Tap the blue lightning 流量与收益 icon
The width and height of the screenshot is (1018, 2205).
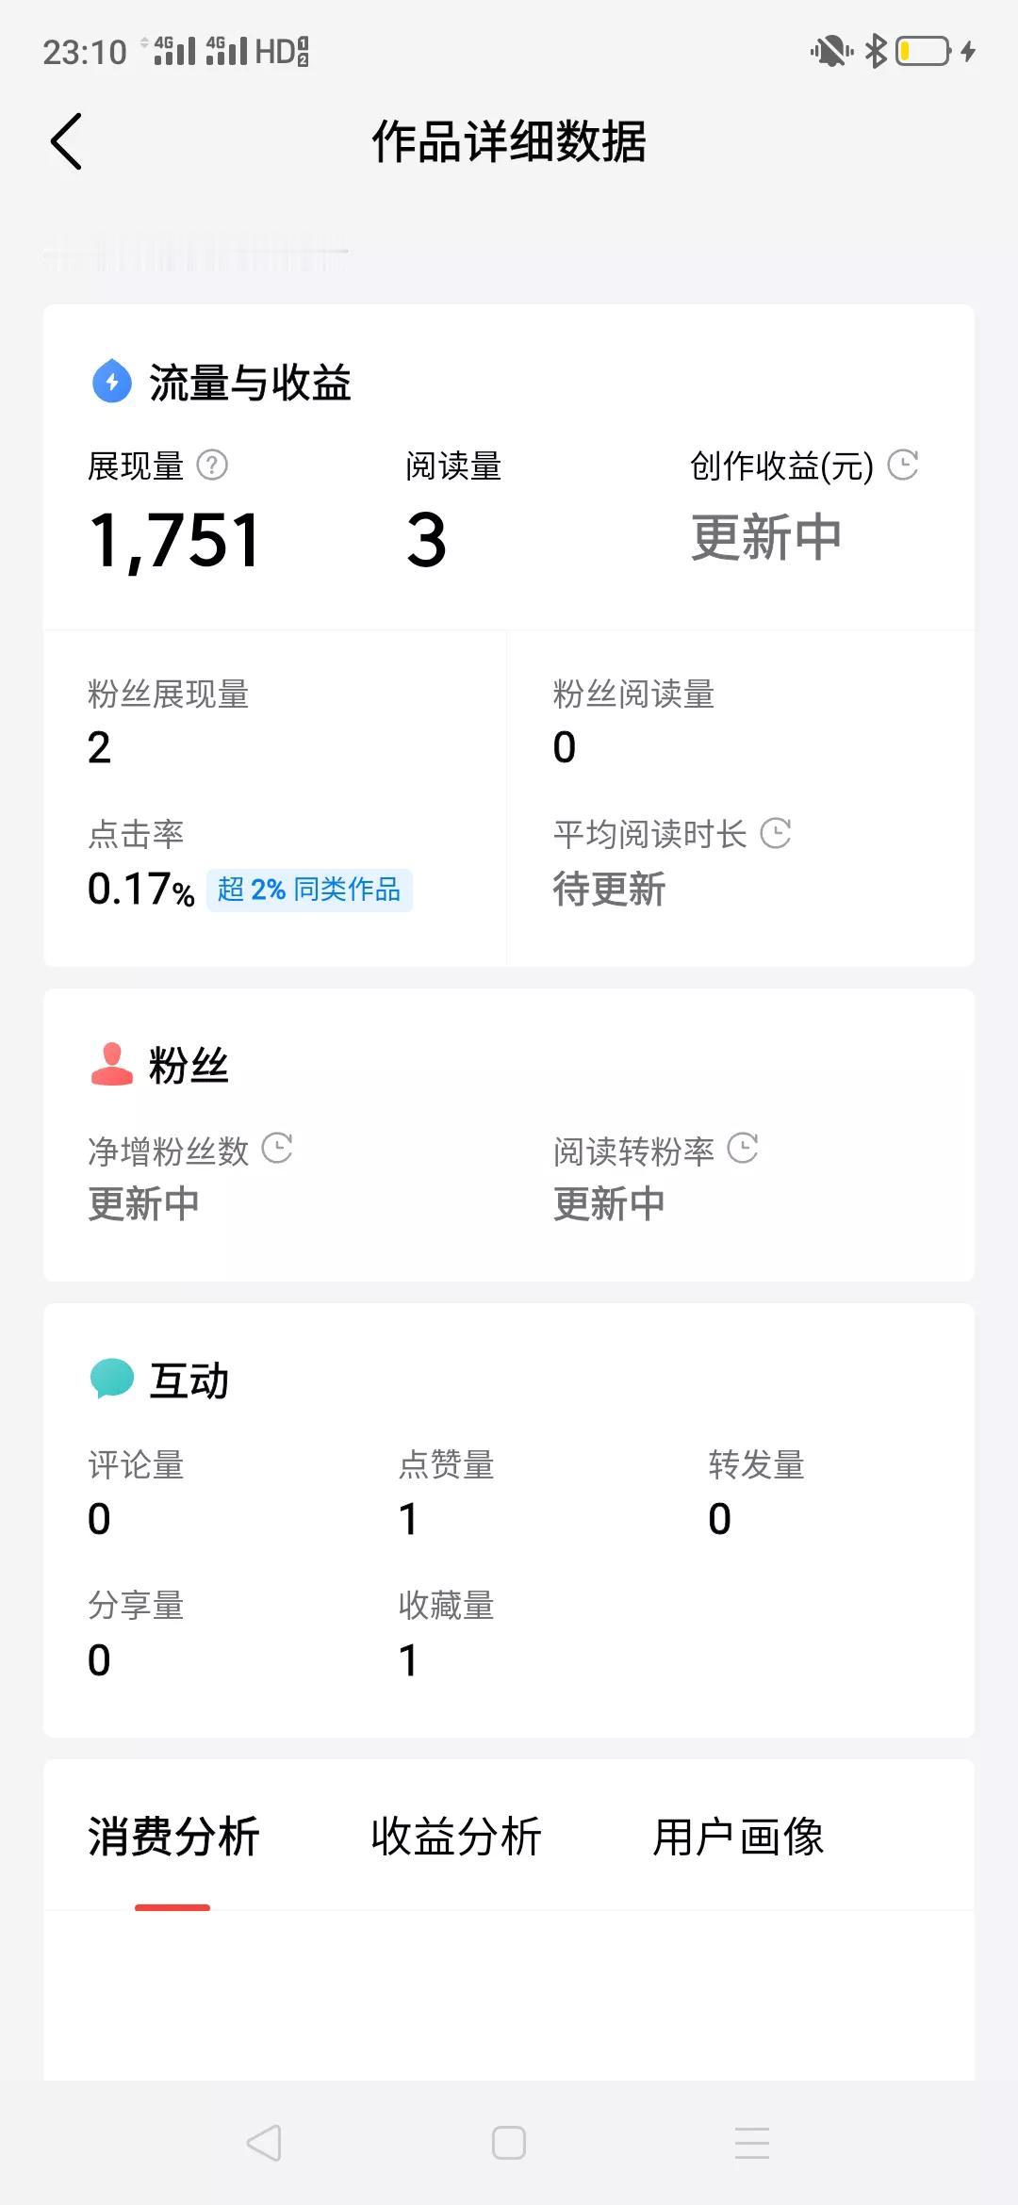pos(111,381)
